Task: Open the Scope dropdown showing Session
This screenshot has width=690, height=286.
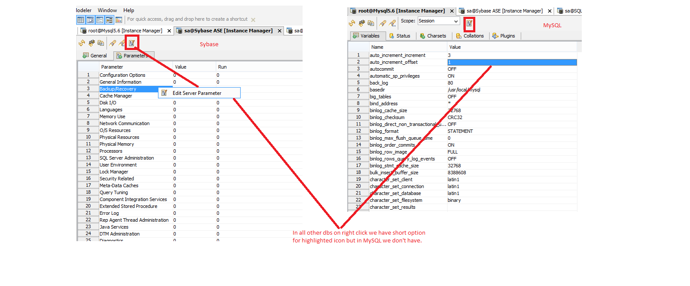Action: [x=438, y=21]
